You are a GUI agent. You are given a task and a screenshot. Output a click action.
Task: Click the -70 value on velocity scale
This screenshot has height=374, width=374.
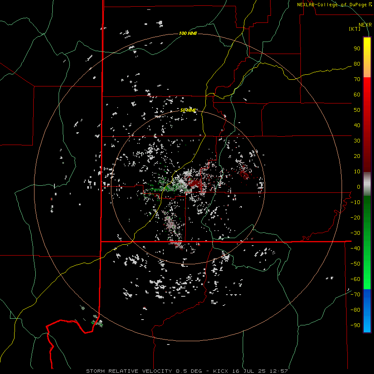355,295
